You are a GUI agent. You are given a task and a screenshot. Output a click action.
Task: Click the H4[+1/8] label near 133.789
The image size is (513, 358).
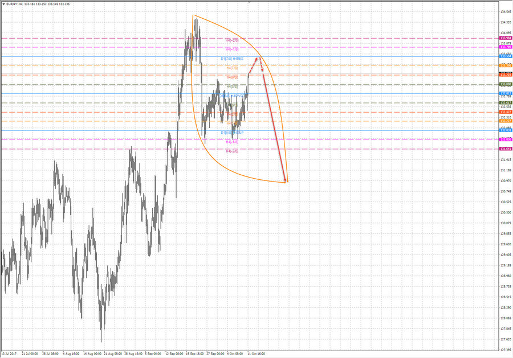point(232,50)
